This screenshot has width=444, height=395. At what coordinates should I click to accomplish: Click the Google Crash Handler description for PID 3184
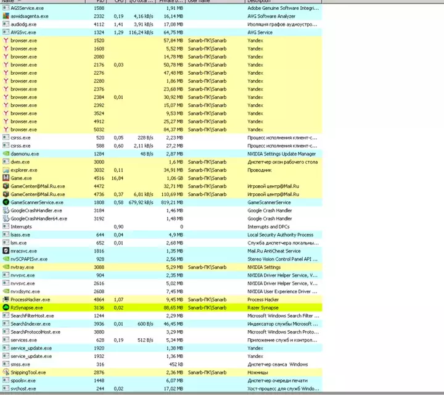click(x=269, y=210)
